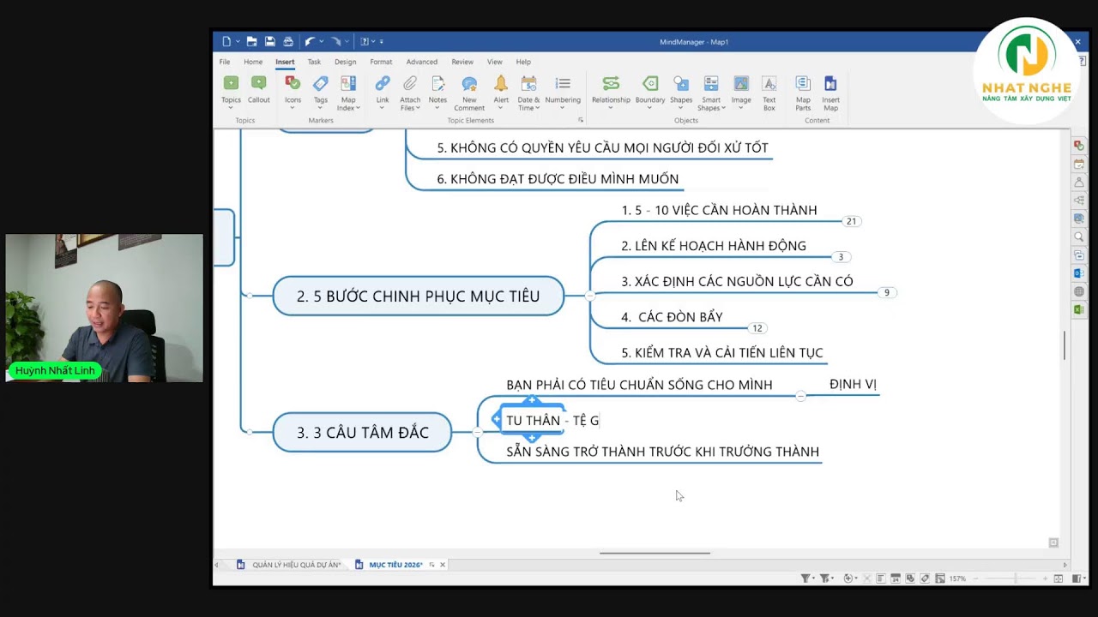Open the Format ribbon tab

tap(381, 62)
